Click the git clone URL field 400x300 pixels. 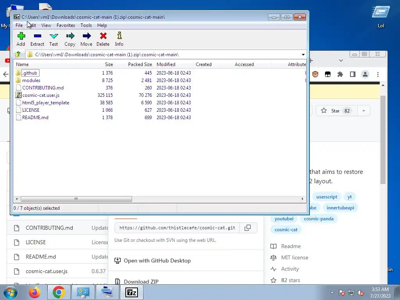coord(177,228)
